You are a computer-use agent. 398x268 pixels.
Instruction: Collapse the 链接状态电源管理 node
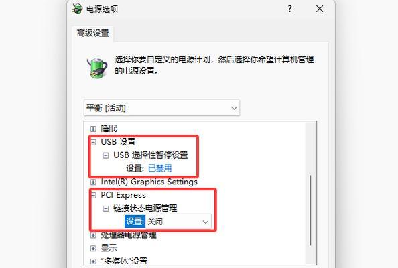pyautogui.click(x=106, y=208)
